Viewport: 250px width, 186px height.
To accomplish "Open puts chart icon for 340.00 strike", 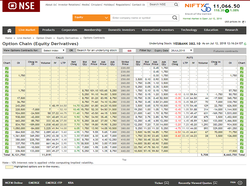I will 242,114.
